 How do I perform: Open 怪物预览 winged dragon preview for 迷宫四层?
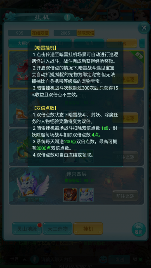click(x=32, y=186)
